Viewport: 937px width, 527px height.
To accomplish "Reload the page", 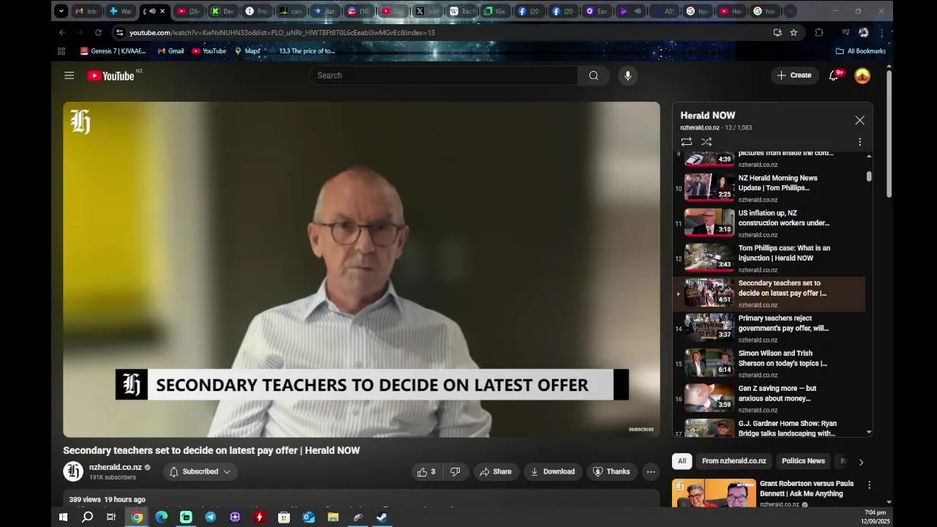I will (98, 32).
